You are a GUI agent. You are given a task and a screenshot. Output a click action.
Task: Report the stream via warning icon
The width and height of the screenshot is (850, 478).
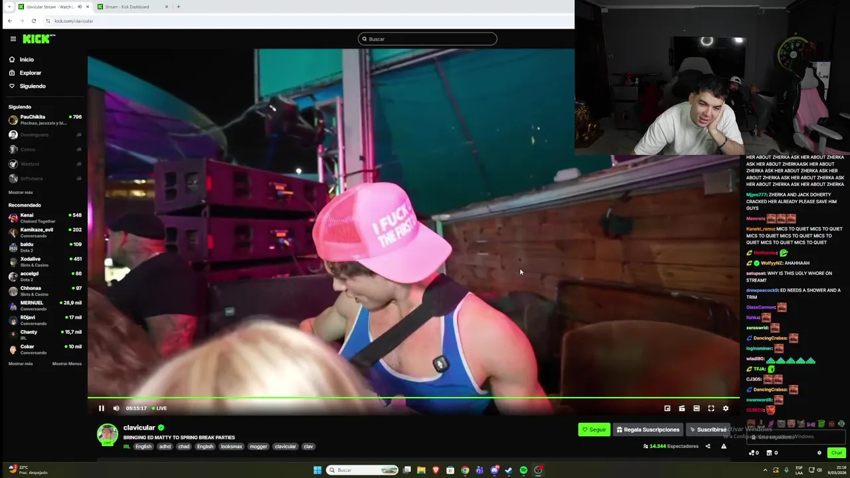click(724, 446)
